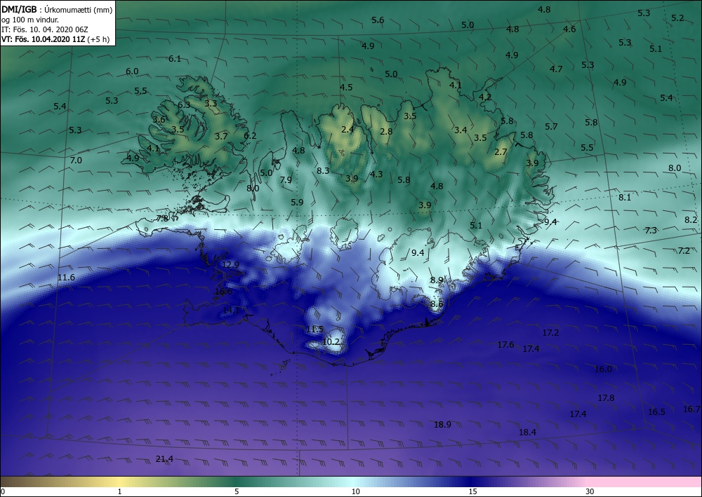Click the 2.4 value on the map
The height and width of the screenshot is (497, 702).
coord(347,130)
